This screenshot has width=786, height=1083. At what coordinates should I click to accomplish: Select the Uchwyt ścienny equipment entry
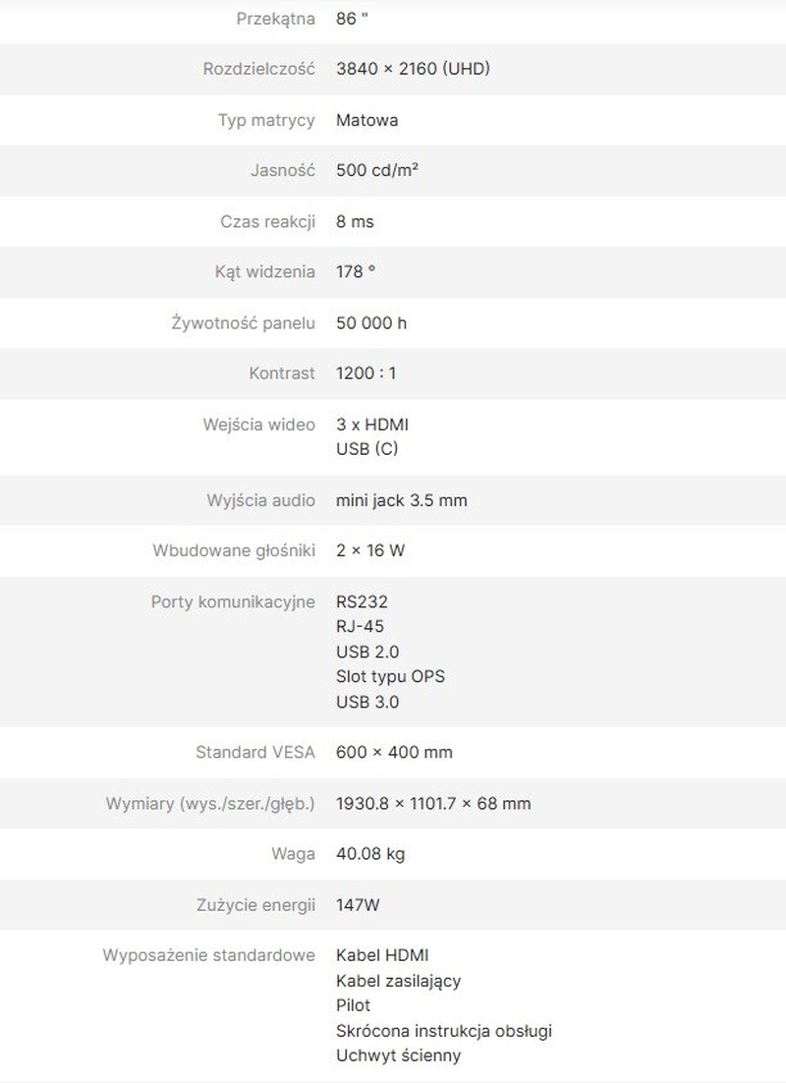click(399, 1056)
